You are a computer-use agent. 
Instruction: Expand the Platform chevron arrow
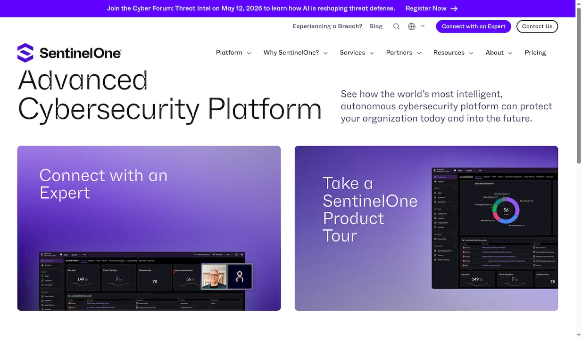pos(249,53)
